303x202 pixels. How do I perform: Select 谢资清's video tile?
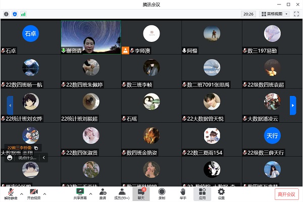(91, 37)
